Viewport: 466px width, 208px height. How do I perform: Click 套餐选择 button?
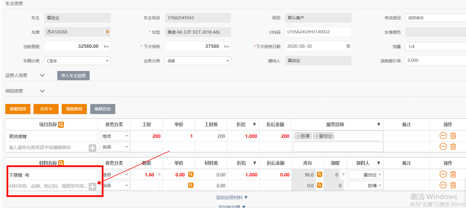tap(18, 109)
